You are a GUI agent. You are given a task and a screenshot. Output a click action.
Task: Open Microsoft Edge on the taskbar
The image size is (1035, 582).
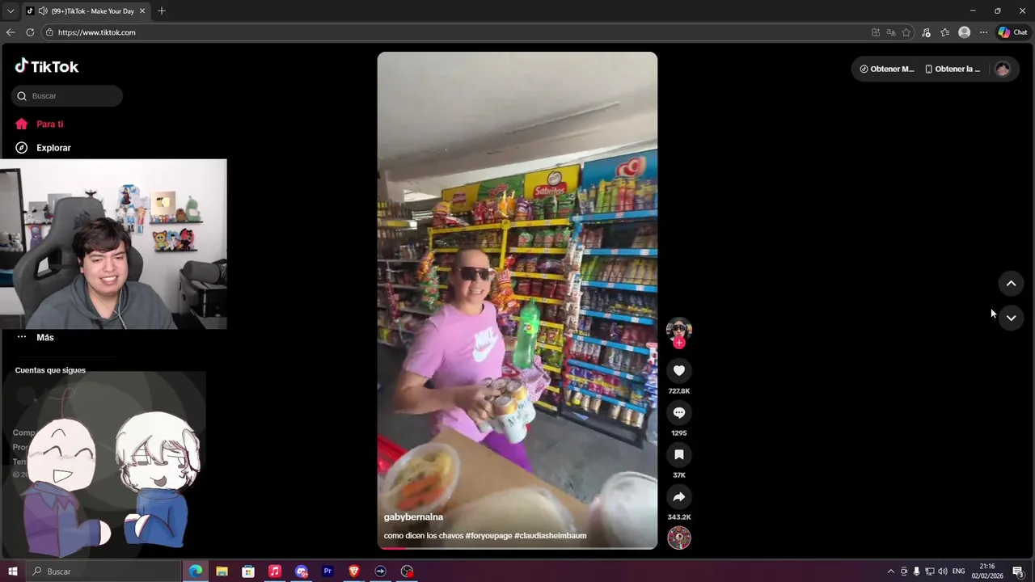coord(196,571)
